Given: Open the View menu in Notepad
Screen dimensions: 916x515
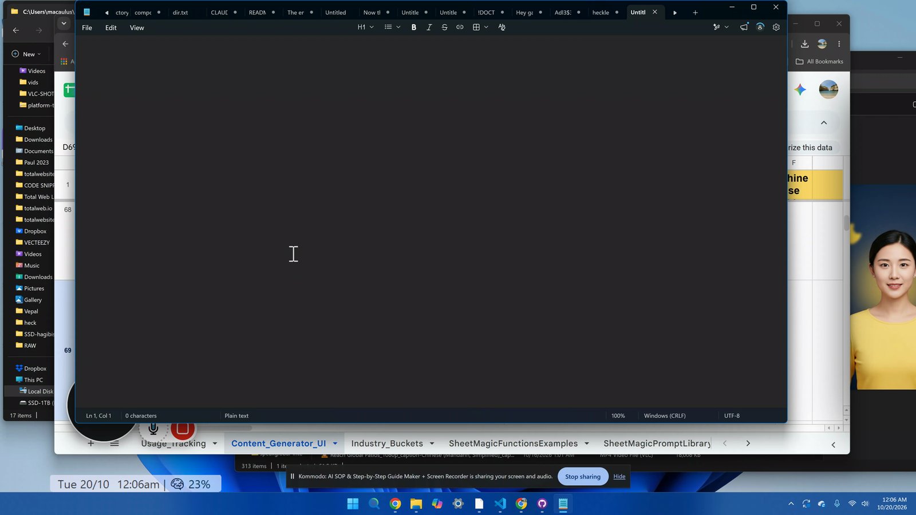Looking at the screenshot, I should click(137, 27).
